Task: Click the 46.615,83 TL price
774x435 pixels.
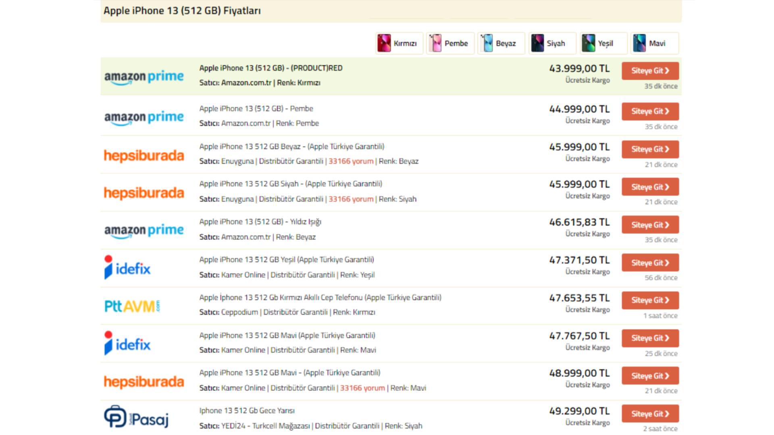Action: [579, 223]
